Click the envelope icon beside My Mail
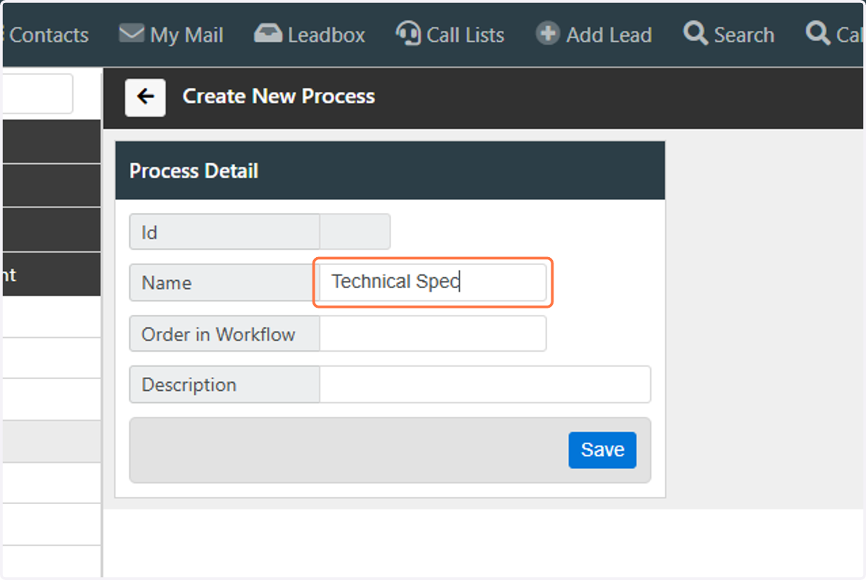 point(131,34)
